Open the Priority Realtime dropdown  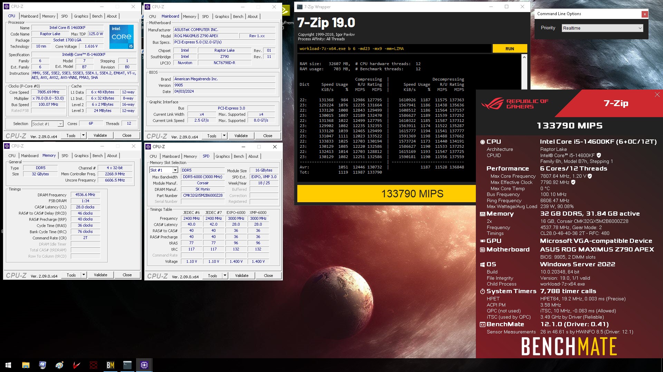603,28
